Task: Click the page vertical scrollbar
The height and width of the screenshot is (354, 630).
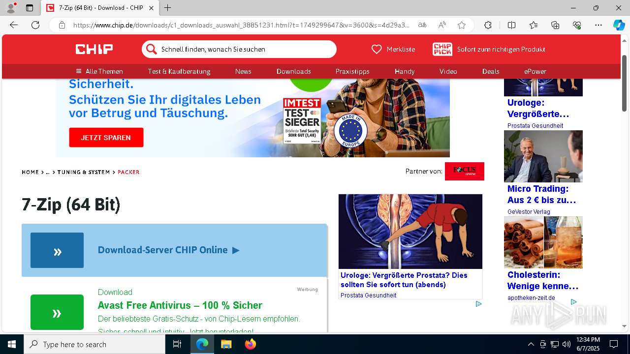Action: [x=625, y=84]
